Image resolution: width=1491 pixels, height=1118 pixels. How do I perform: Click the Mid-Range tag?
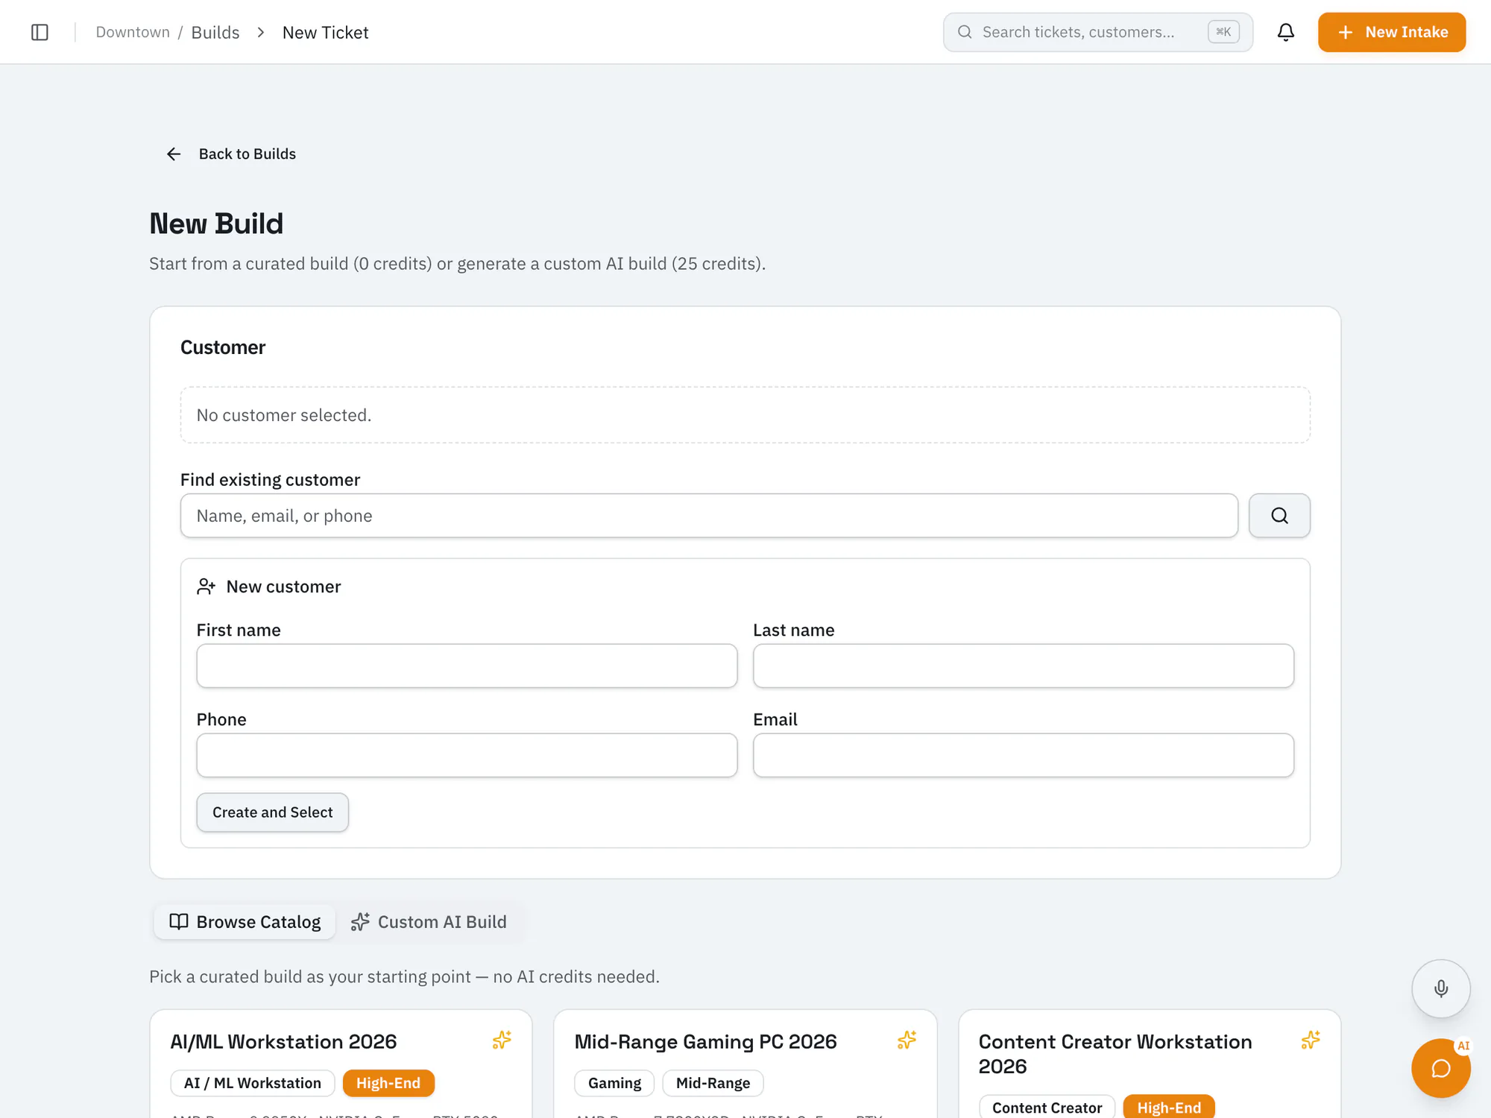coord(713,1083)
